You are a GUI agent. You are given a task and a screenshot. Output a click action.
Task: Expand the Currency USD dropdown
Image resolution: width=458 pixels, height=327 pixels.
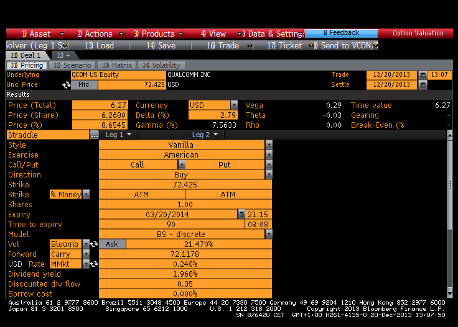tap(234, 105)
